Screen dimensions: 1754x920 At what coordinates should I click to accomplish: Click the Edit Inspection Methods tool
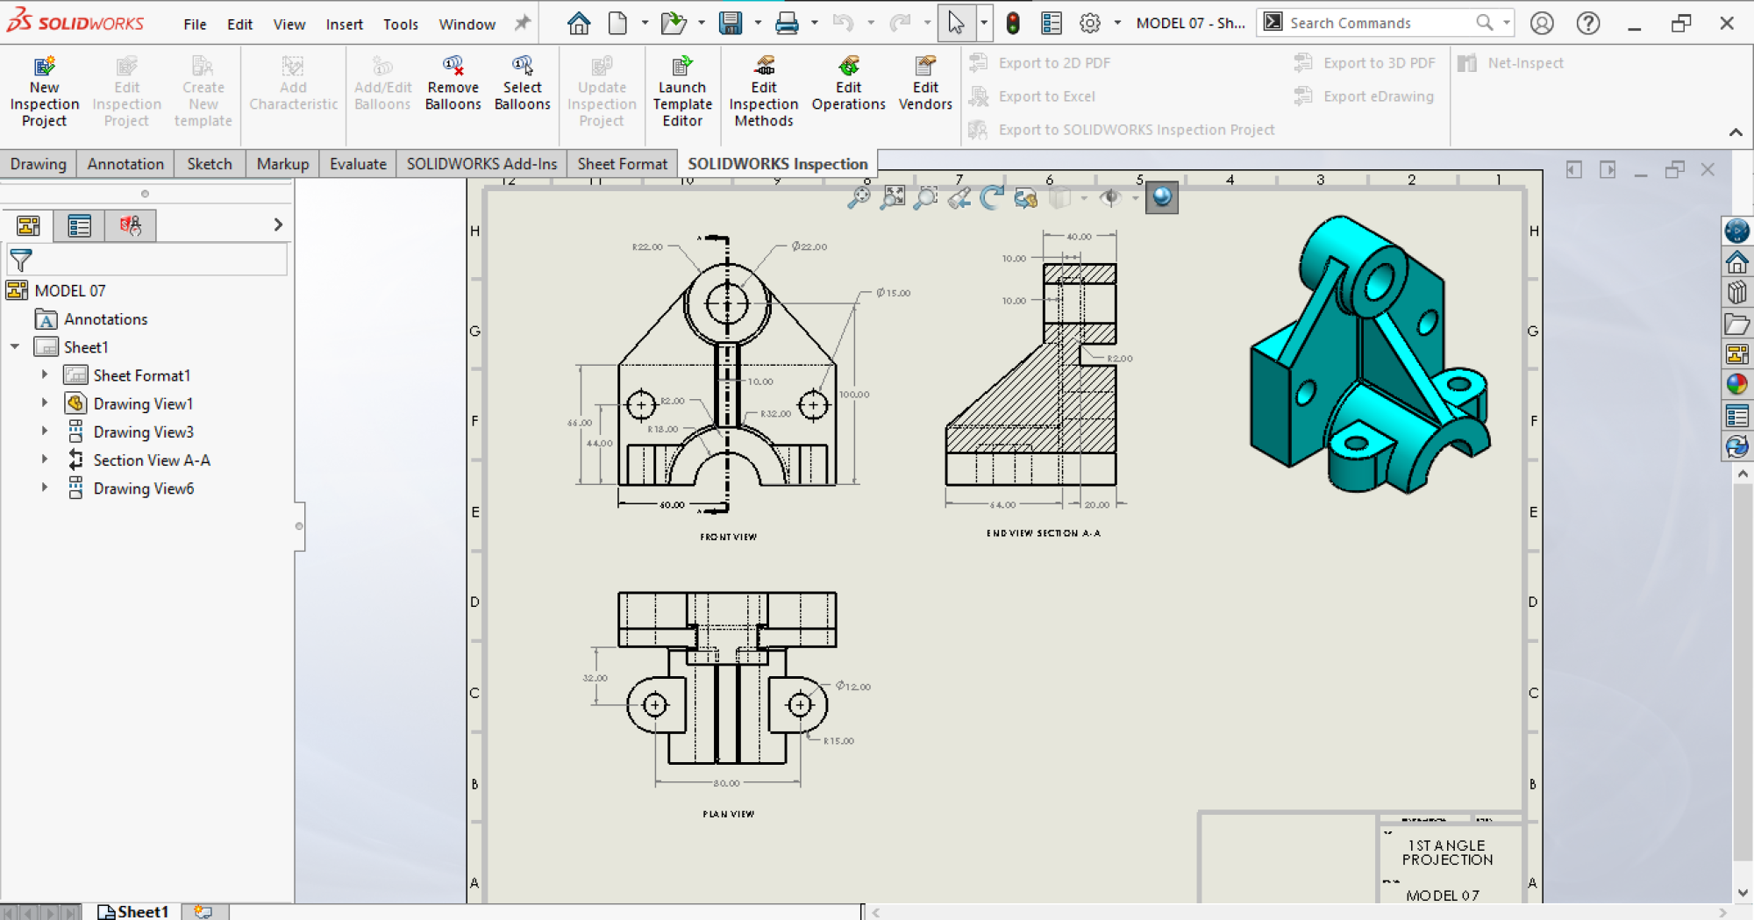point(763,90)
